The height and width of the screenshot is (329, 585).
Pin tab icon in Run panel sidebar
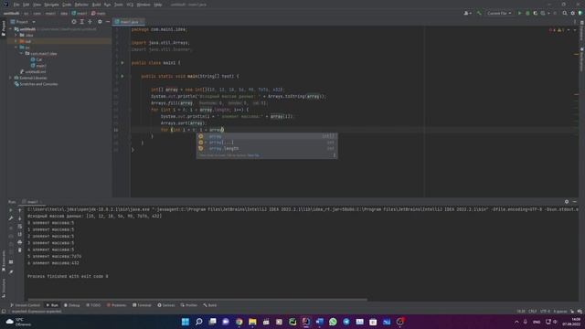click(x=11, y=272)
